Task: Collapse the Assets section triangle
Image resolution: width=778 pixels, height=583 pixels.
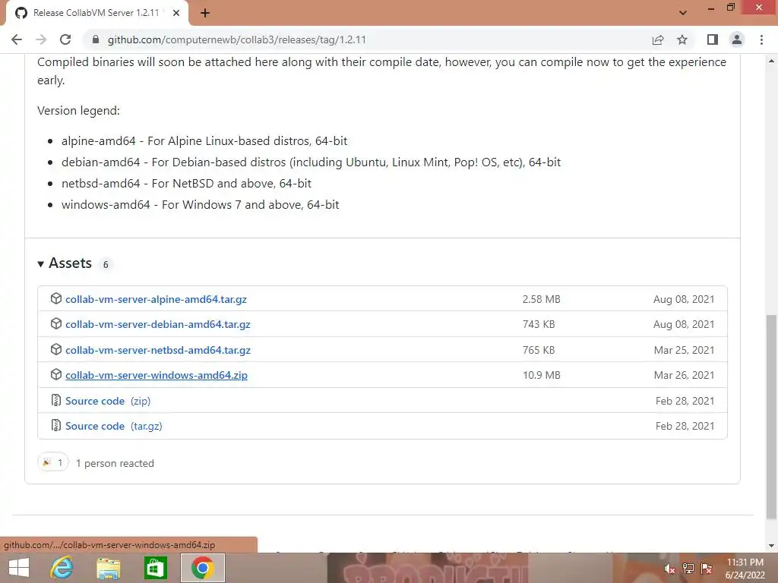Action: coord(41,264)
